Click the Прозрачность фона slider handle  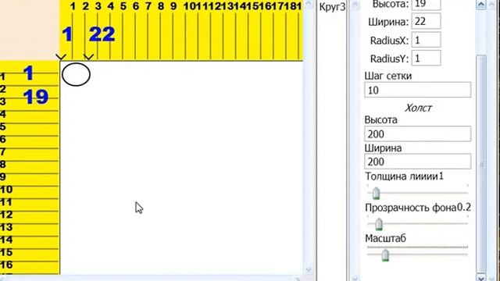pos(379,224)
